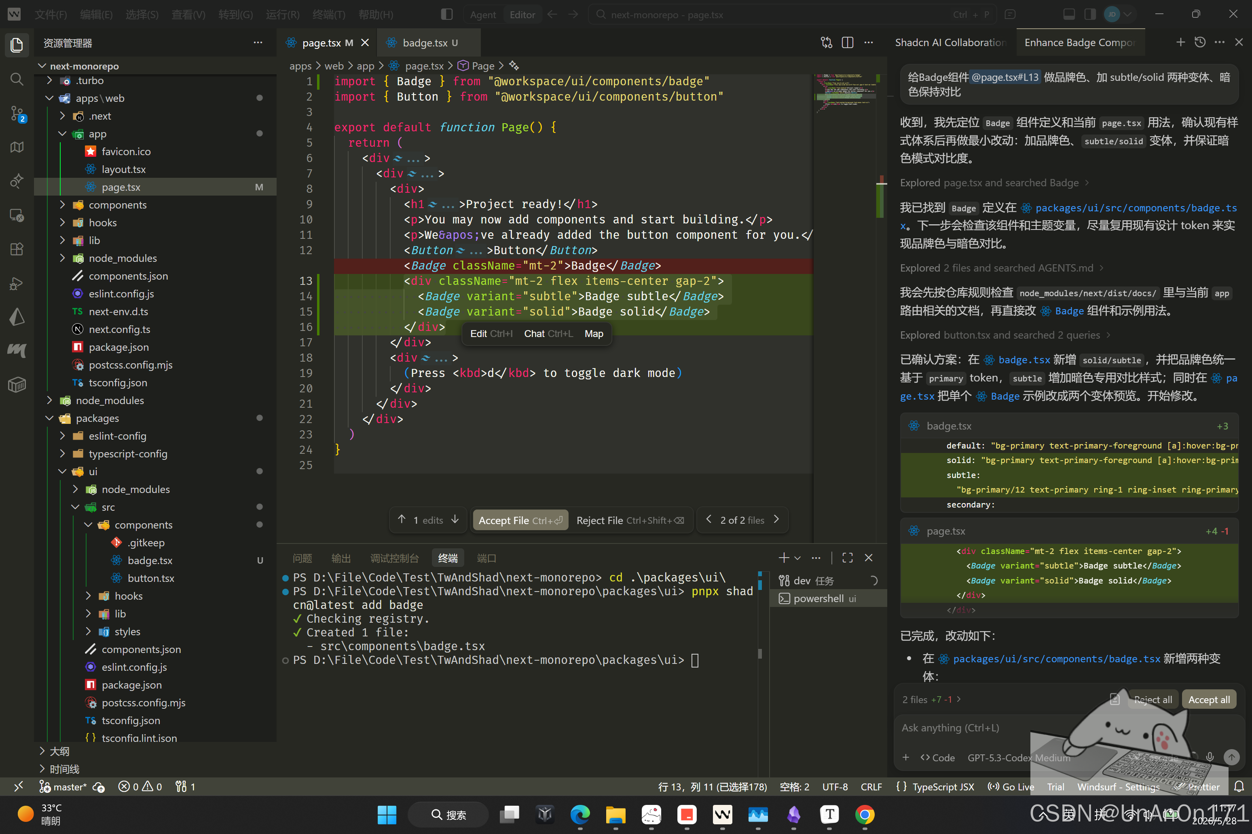Image resolution: width=1252 pixels, height=834 pixels.
Task: Switch to the 问题 panel tab
Action: coord(302,558)
